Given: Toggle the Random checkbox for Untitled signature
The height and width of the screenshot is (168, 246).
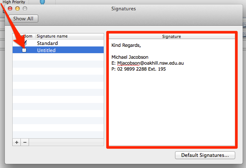Looking at the screenshot, I should click(24, 50).
